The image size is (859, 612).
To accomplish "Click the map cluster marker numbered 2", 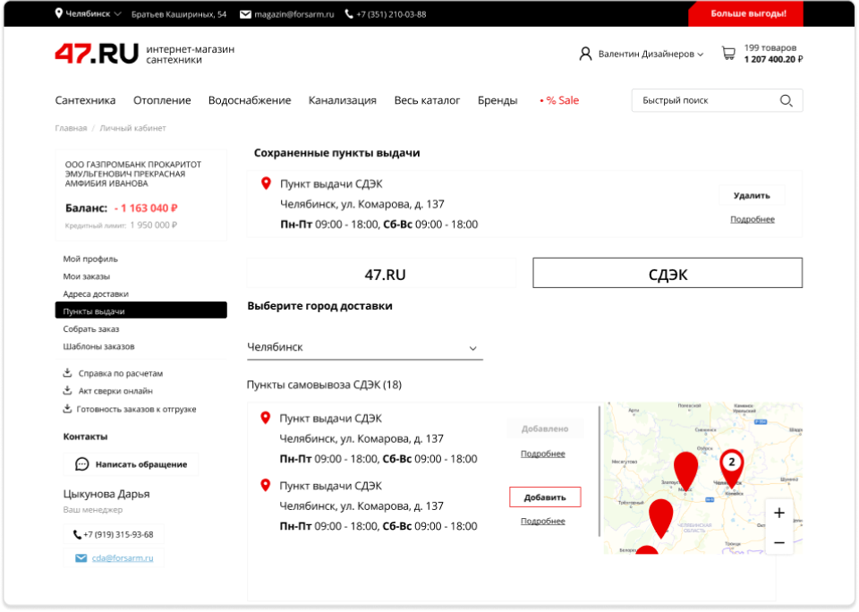I will click(x=731, y=463).
